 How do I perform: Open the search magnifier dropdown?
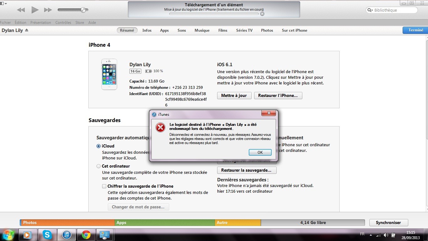(x=370, y=10)
